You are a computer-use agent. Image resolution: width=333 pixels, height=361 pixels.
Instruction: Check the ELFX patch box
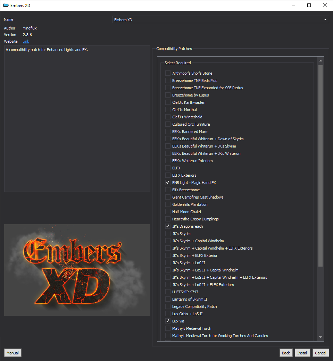click(x=168, y=168)
